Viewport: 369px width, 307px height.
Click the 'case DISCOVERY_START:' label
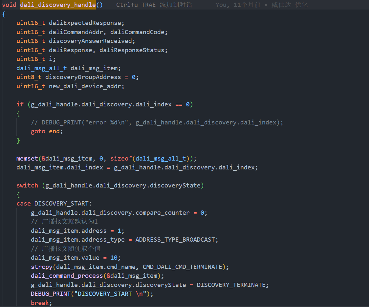(x=54, y=204)
